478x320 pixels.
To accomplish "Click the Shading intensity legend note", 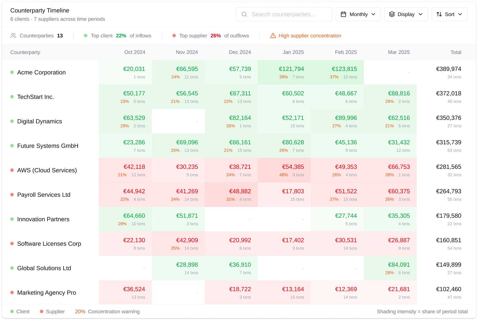I will click(x=422, y=311).
